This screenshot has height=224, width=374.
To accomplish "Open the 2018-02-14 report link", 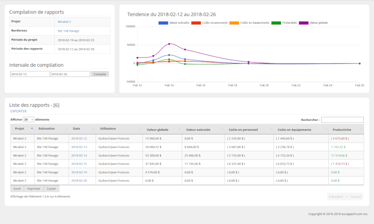I will pyautogui.click(x=79, y=155).
